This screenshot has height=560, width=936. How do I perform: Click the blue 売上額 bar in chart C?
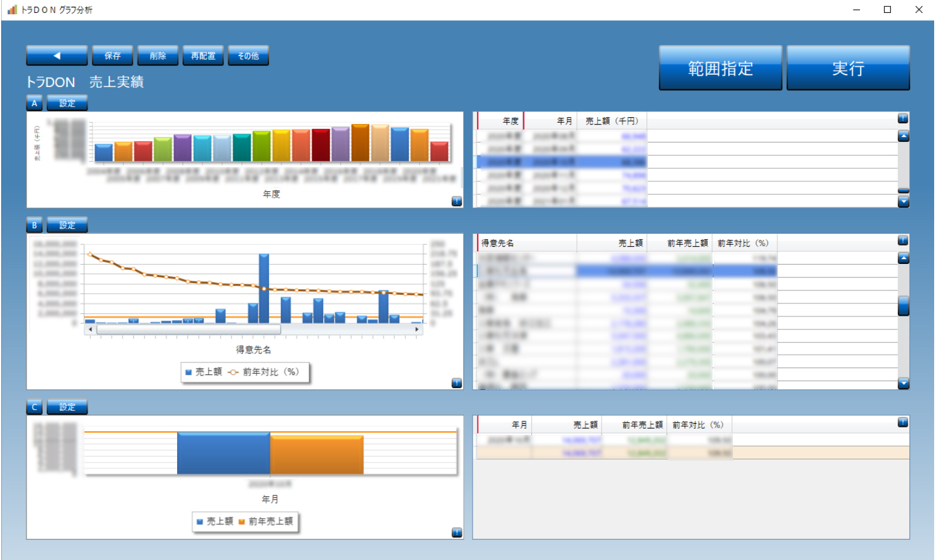click(x=223, y=453)
